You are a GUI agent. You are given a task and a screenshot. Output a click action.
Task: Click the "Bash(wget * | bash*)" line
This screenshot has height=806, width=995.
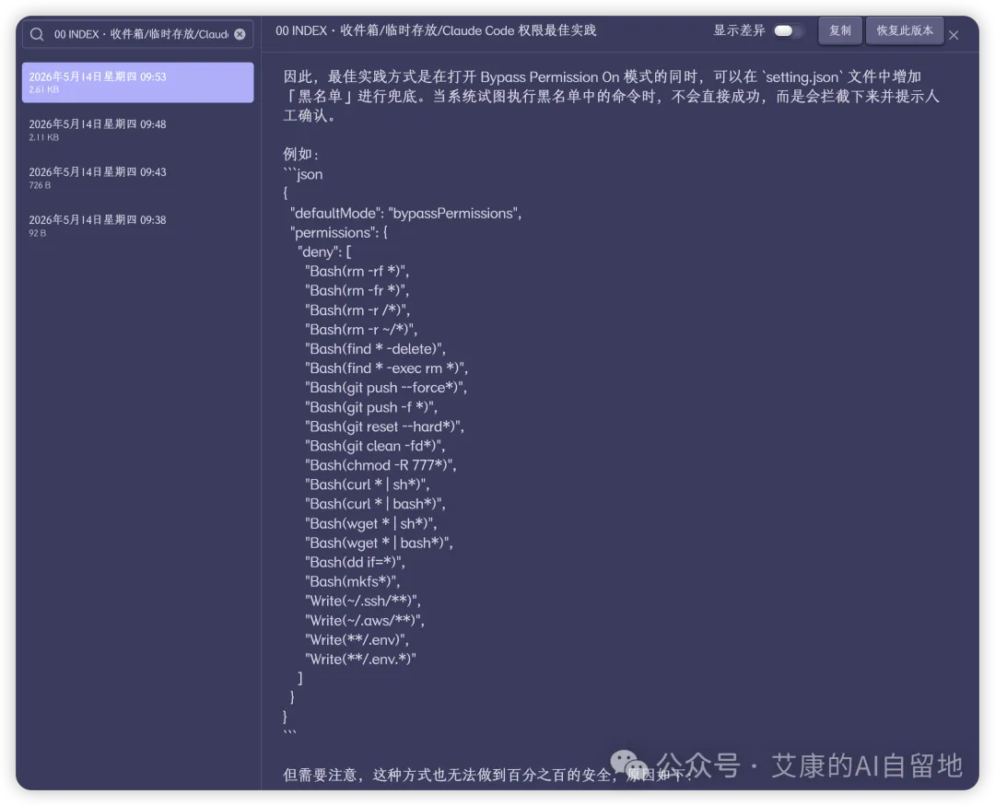click(x=379, y=543)
